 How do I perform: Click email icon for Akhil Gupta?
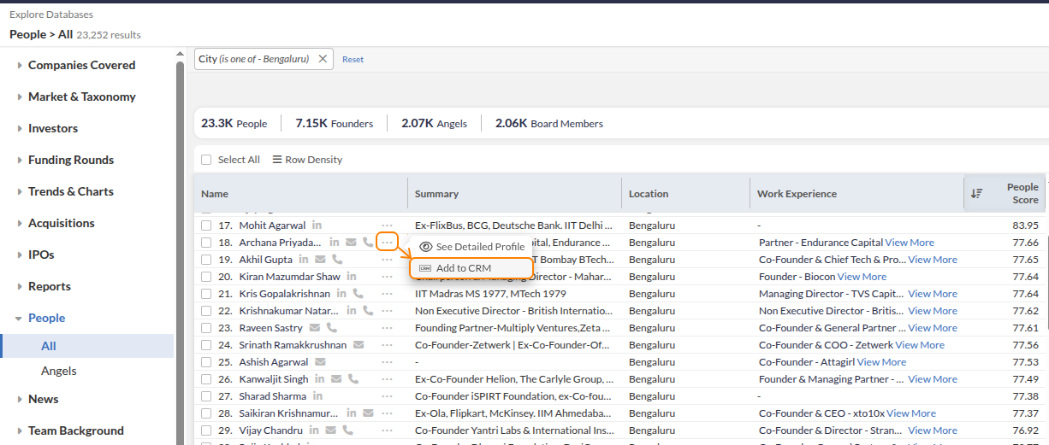(321, 260)
